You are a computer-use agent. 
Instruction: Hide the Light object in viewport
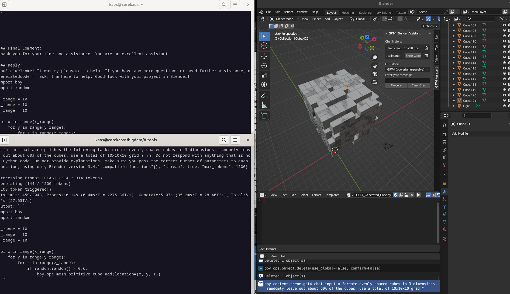coord(504,106)
